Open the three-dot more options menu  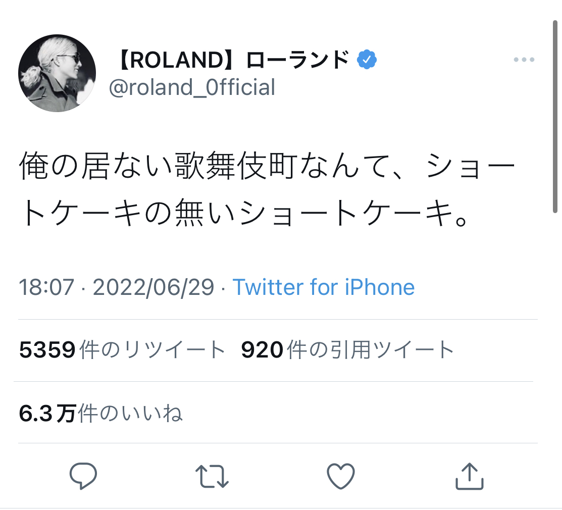[x=524, y=60]
